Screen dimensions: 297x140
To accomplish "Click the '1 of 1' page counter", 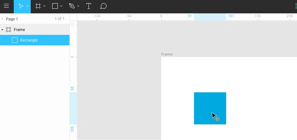I will (x=60, y=19).
